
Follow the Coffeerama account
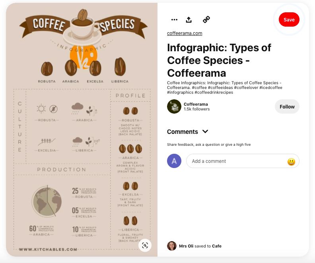coord(287,106)
